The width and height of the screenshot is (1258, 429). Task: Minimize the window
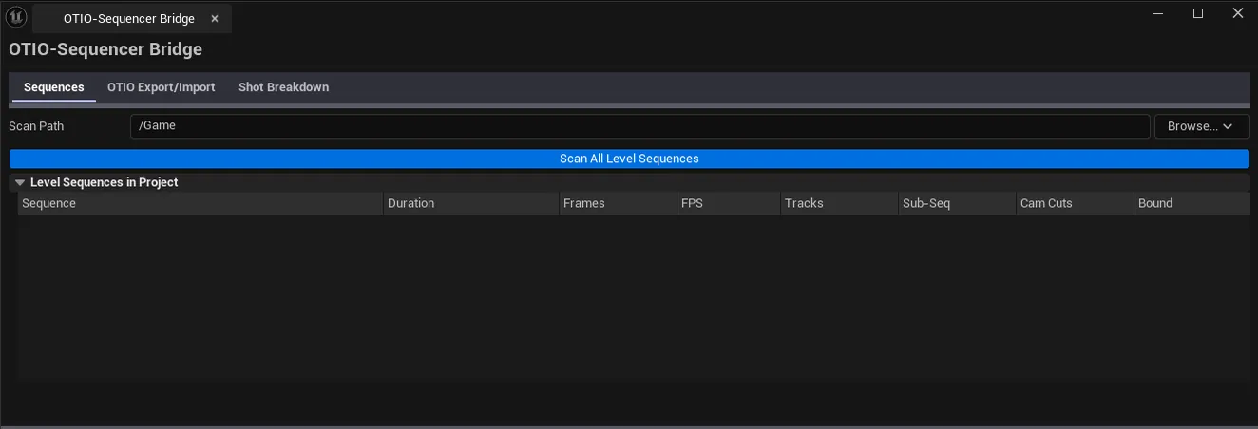pyautogui.click(x=1158, y=13)
